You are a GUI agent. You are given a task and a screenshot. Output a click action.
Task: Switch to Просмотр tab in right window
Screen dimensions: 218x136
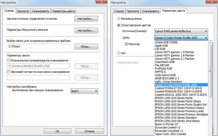133,11
